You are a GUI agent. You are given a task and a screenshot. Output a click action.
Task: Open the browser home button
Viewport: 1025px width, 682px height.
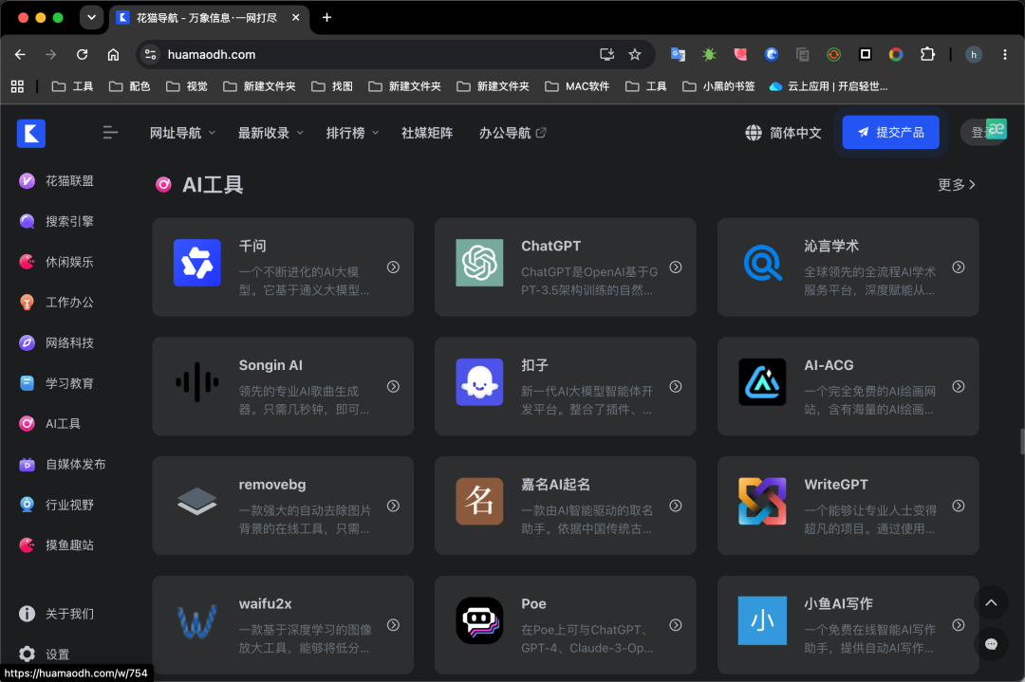(x=113, y=54)
